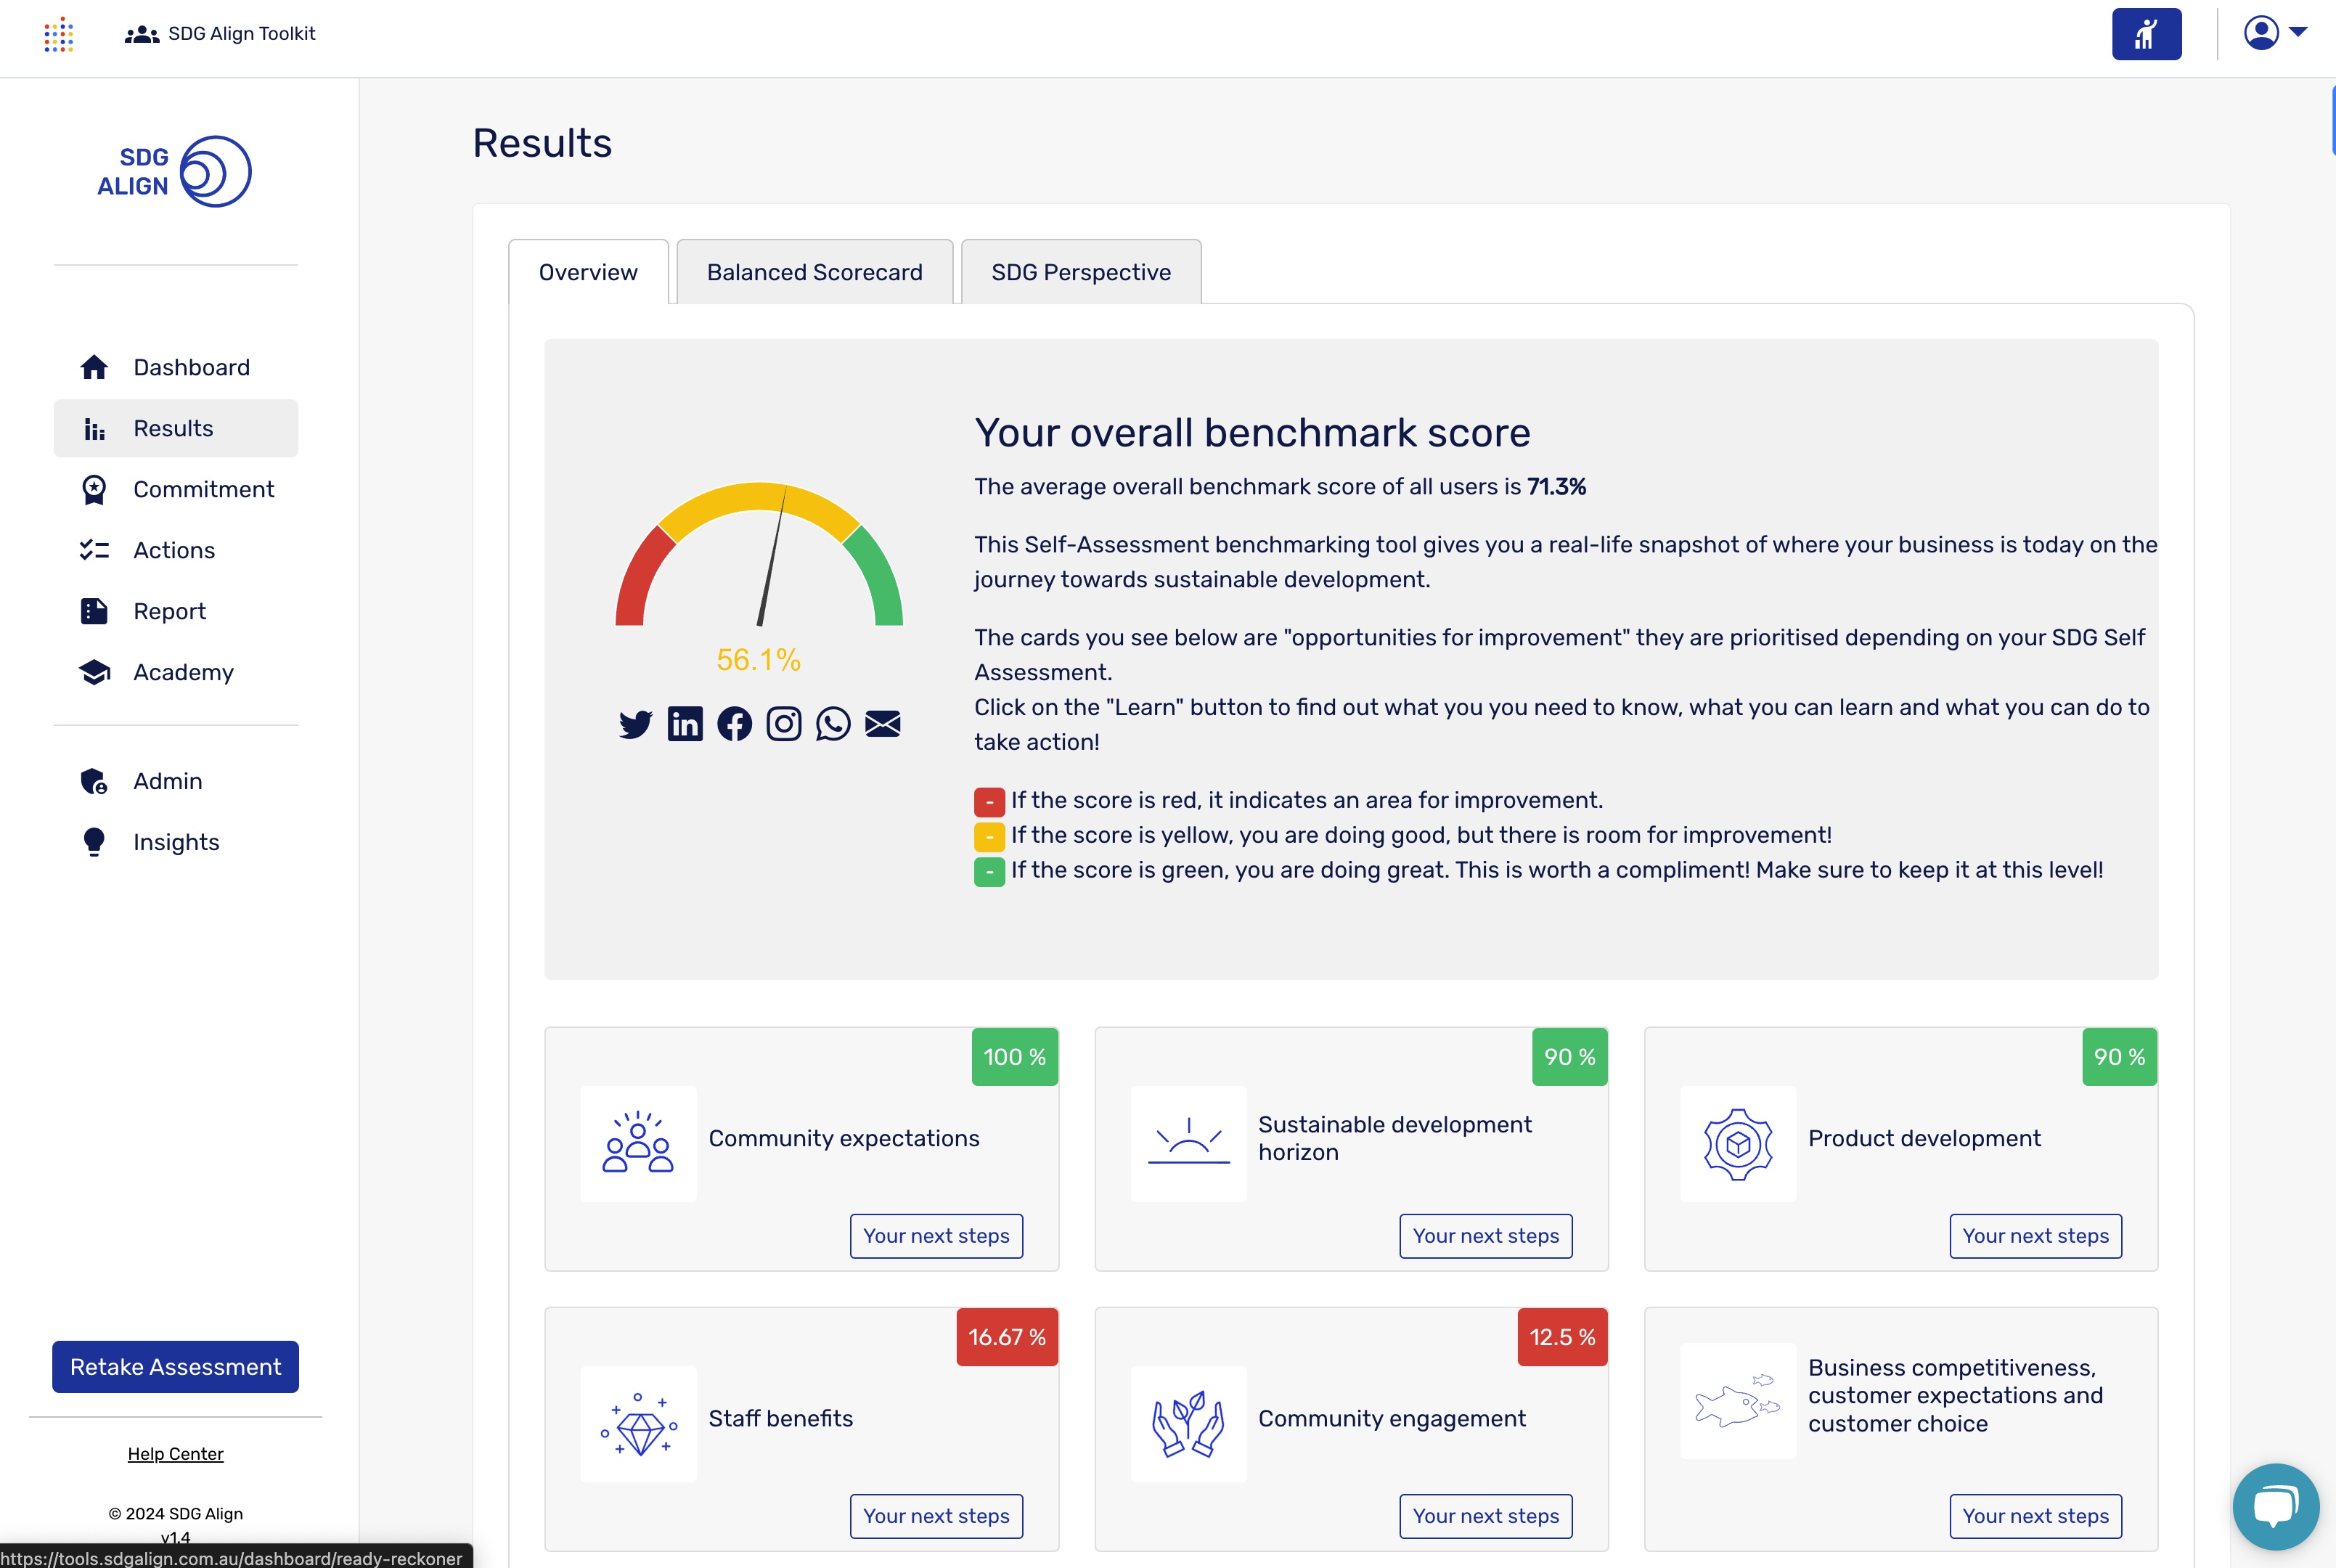
Task: Click the Retake Assessment button
Action: [175, 1367]
